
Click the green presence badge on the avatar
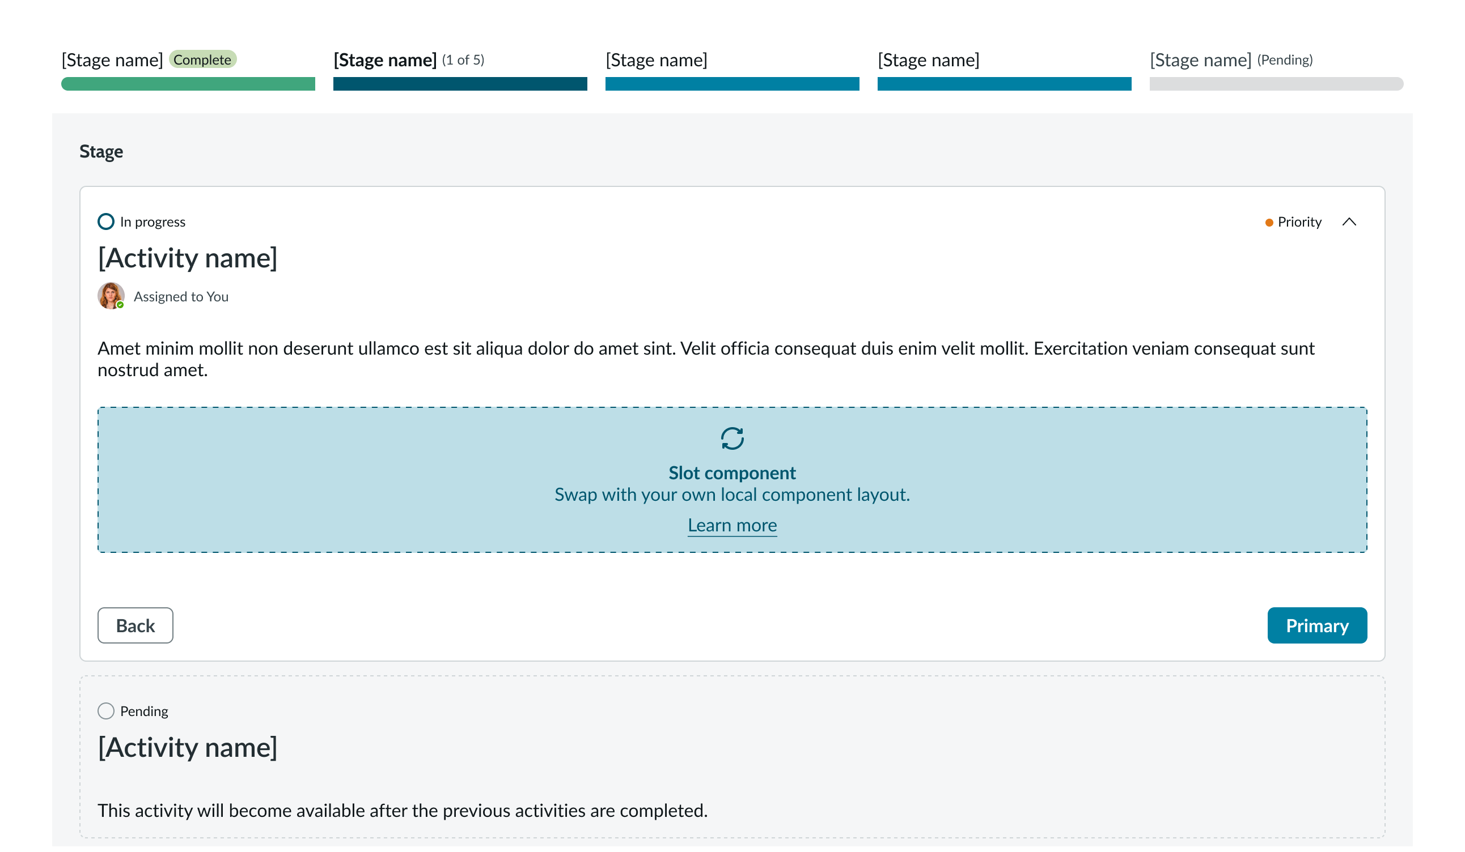coord(120,304)
